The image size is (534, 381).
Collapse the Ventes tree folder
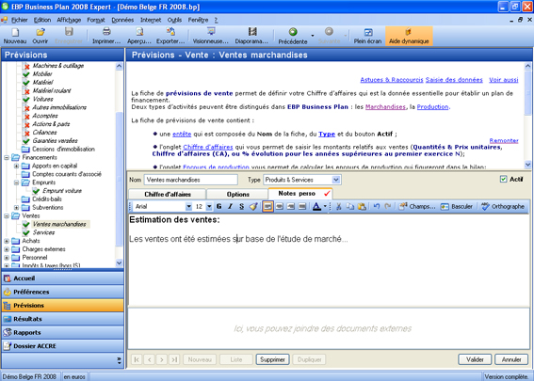[7, 216]
